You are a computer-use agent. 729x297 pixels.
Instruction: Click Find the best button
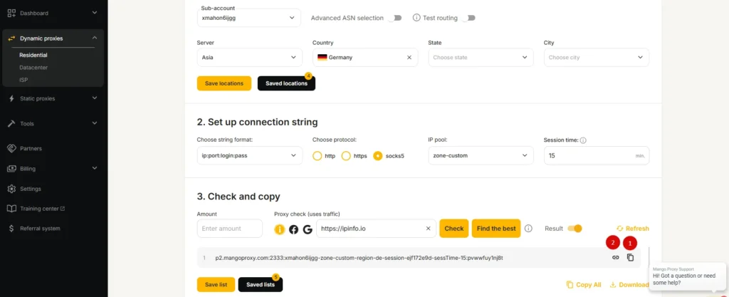(496, 228)
